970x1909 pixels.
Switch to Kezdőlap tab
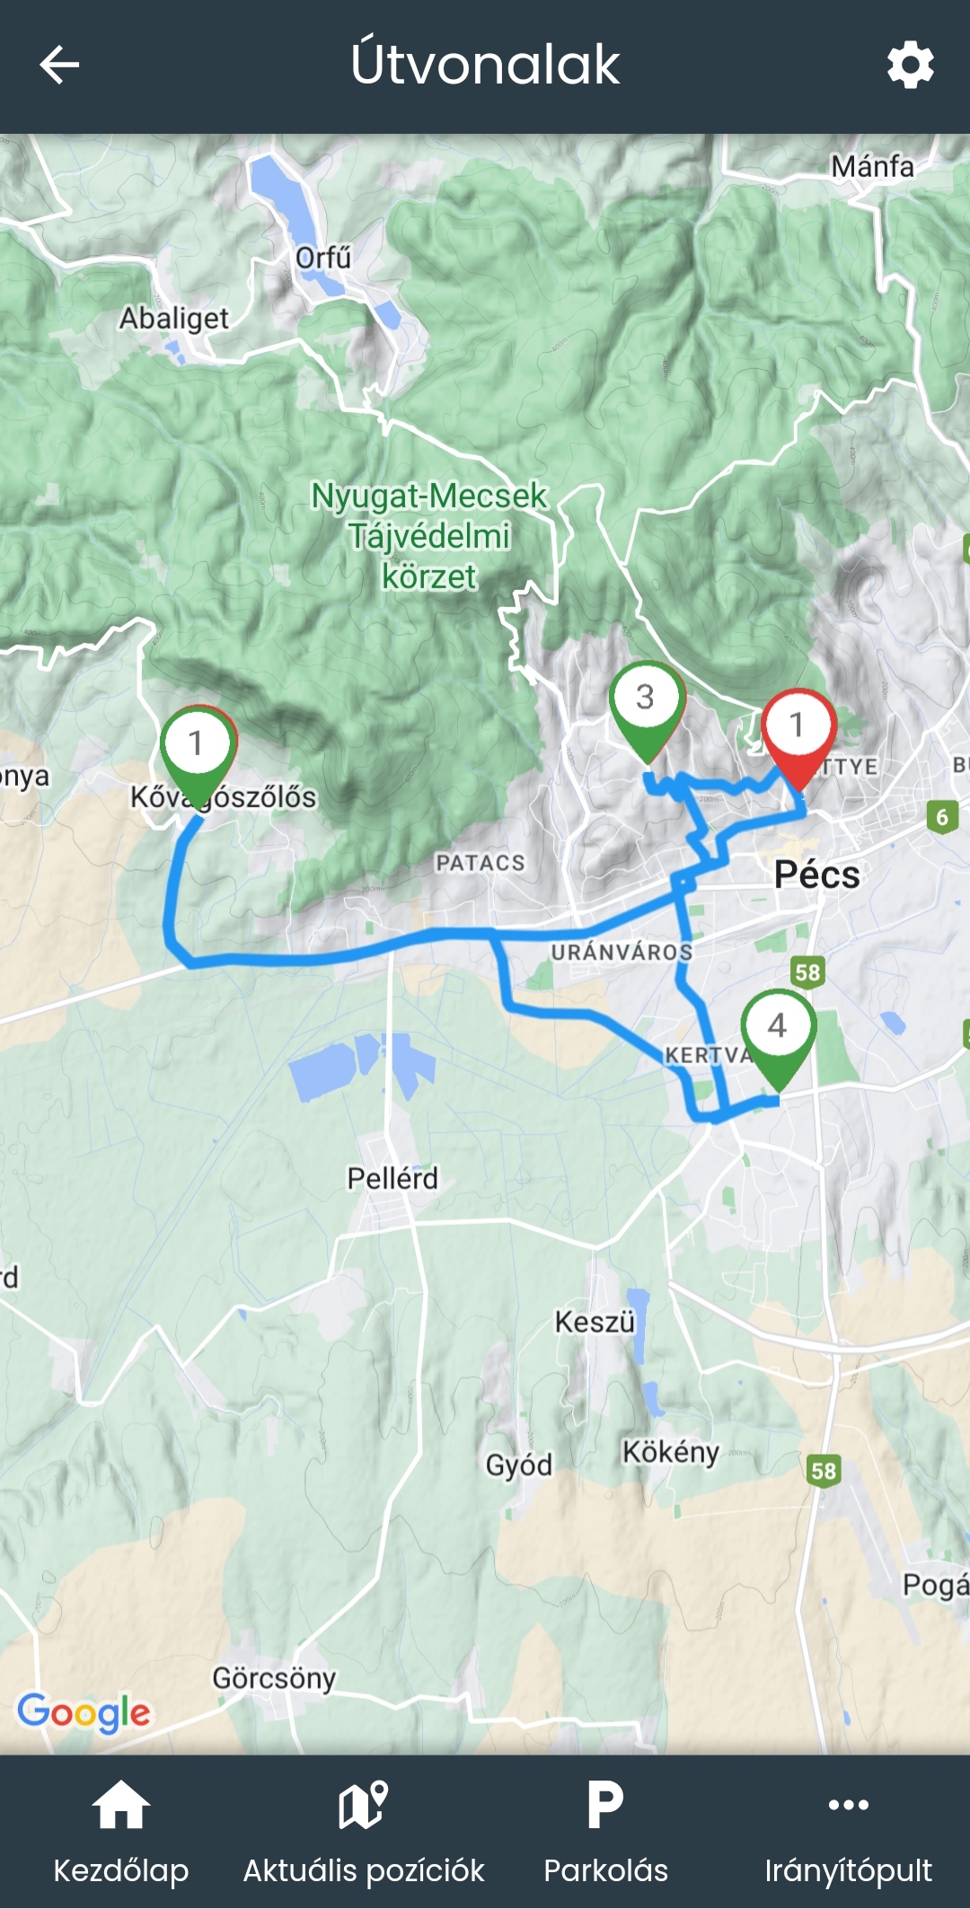(x=120, y=1870)
